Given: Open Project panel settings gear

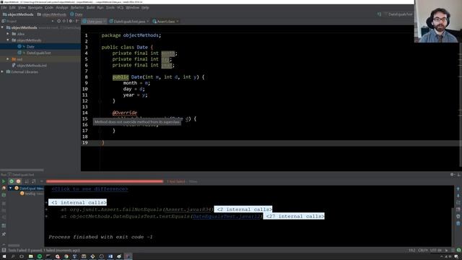Looking at the screenshot, I should [71, 21].
